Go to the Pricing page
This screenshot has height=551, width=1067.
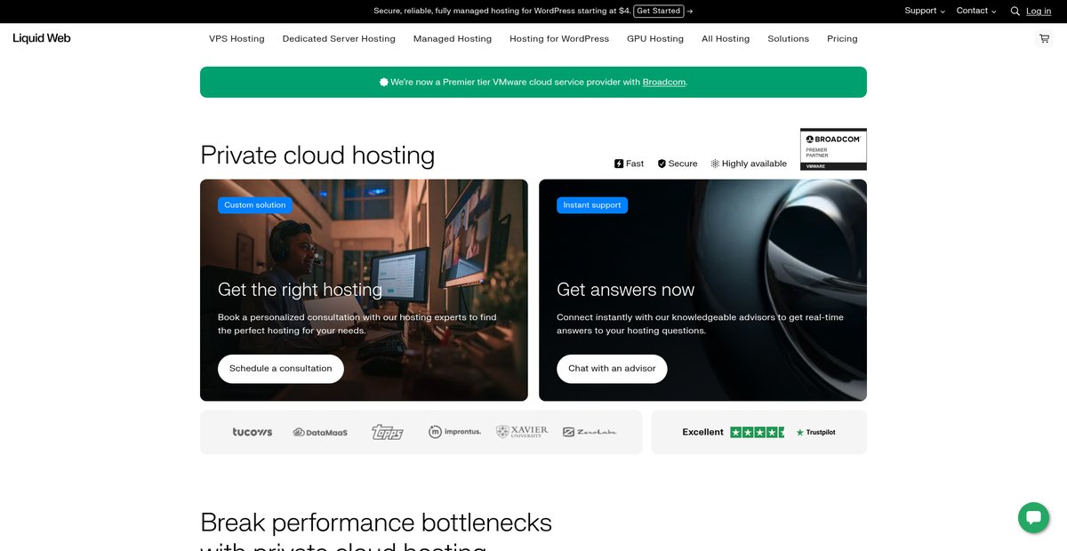pos(842,39)
